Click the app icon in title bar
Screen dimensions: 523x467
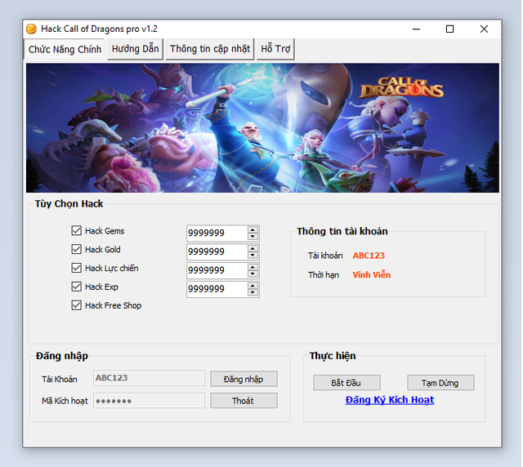coord(32,29)
